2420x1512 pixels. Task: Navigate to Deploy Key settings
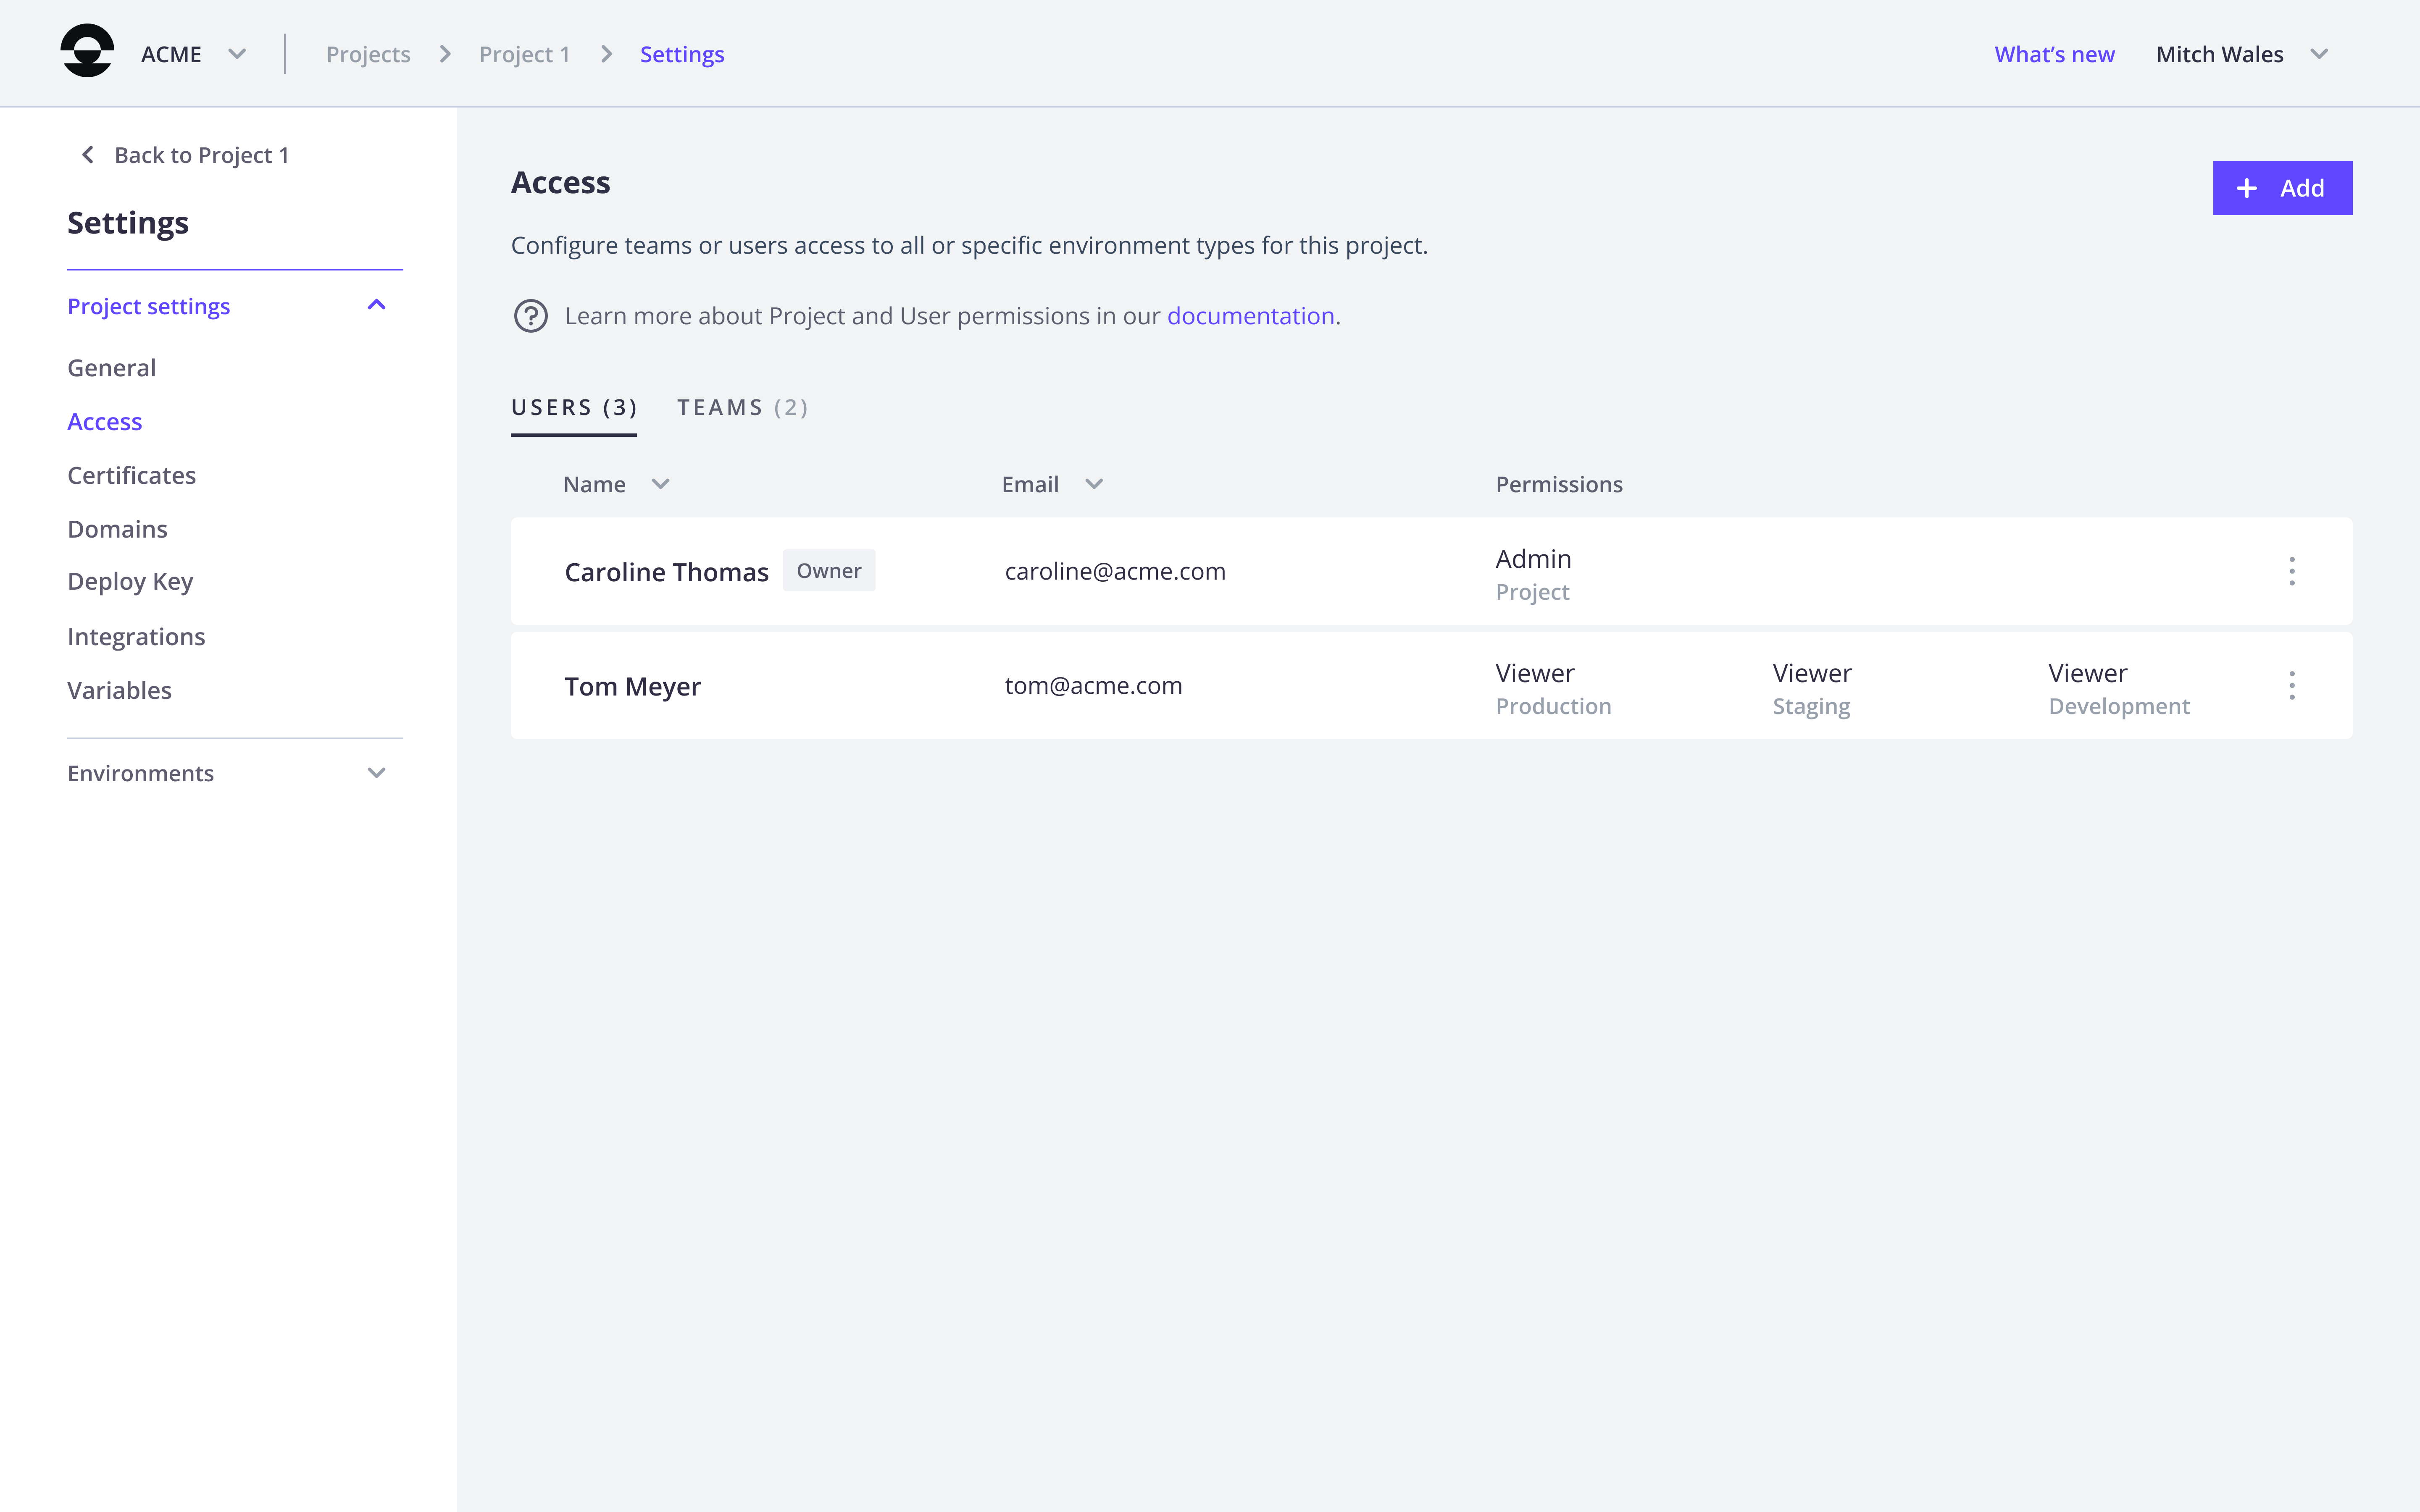pyautogui.click(x=130, y=581)
